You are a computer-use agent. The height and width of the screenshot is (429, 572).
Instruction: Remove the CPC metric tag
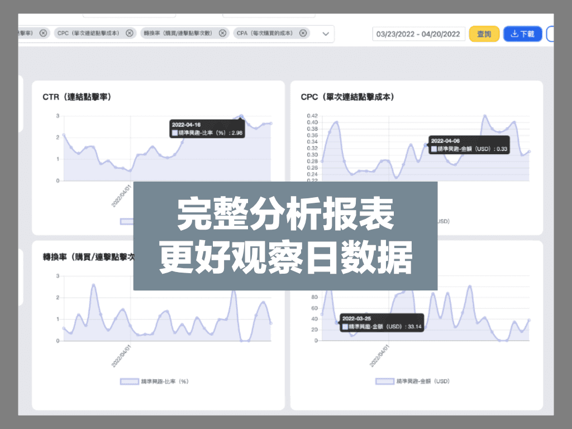(x=130, y=34)
